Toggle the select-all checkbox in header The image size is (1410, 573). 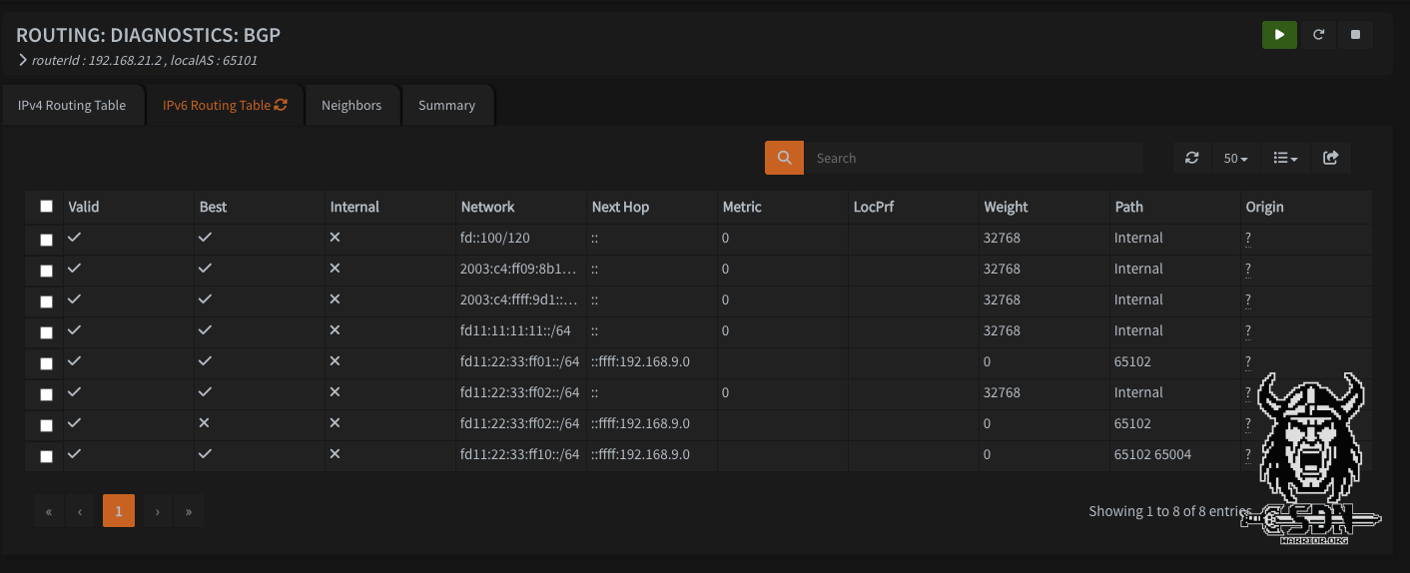(x=46, y=207)
